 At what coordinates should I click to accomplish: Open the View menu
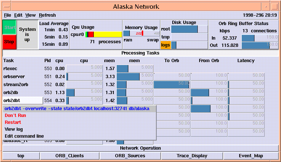[31, 15]
